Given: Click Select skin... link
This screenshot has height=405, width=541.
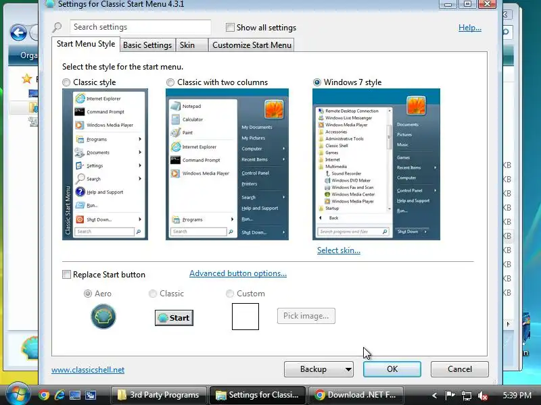Looking at the screenshot, I should tap(339, 250).
